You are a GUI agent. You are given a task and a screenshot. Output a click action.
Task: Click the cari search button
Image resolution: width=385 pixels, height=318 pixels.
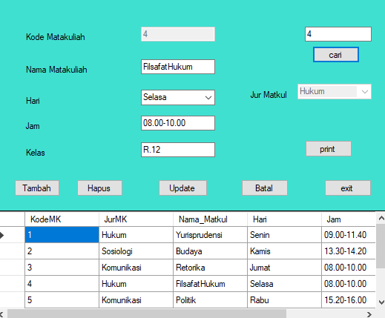[x=336, y=55]
